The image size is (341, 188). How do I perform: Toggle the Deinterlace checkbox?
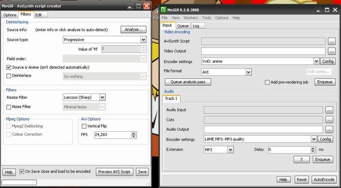pyautogui.click(x=9, y=76)
